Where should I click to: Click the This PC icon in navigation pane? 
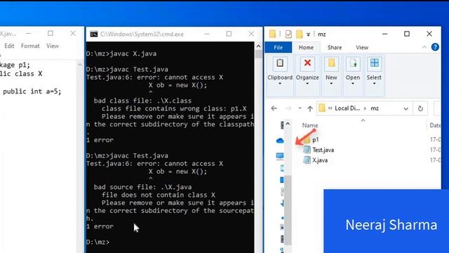pyautogui.click(x=280, y=156)
